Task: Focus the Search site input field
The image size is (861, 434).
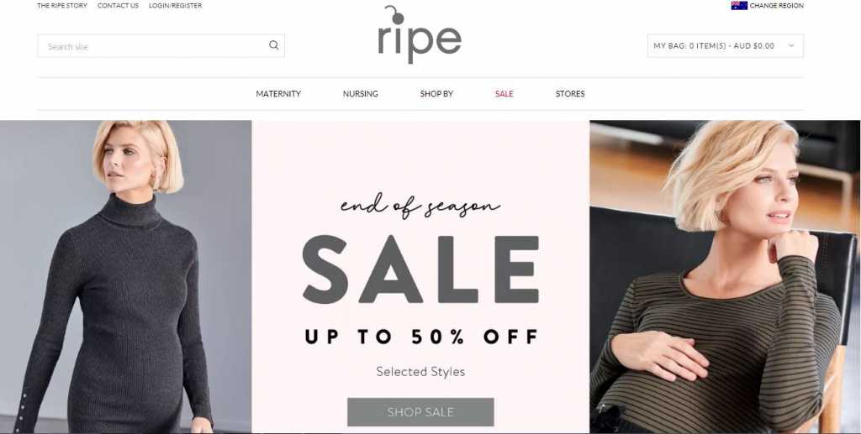Action: pos(153,46)
